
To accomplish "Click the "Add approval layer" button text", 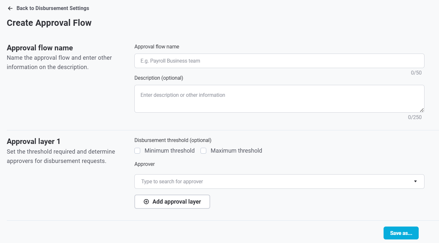I will coord(177,202).
